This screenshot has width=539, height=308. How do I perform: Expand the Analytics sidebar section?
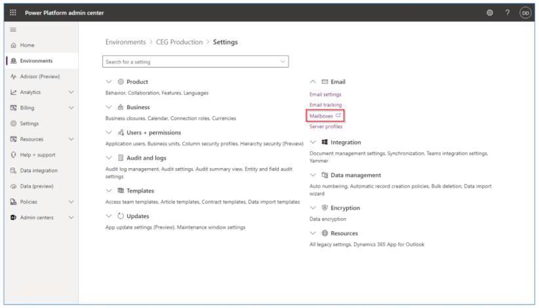71,93
